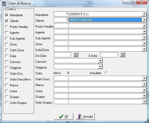Image resolution: width=149 pixels, height=123 pixels.
Task: Enable the Gruppo criteria checkbox
Action: (x=7, y=97)
